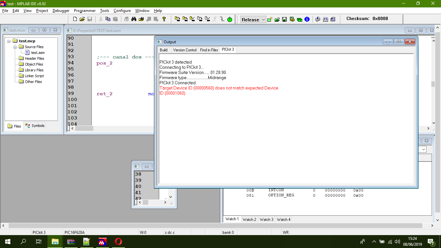Collapse the test.mcp project tree node

click(x=9, y=41)
